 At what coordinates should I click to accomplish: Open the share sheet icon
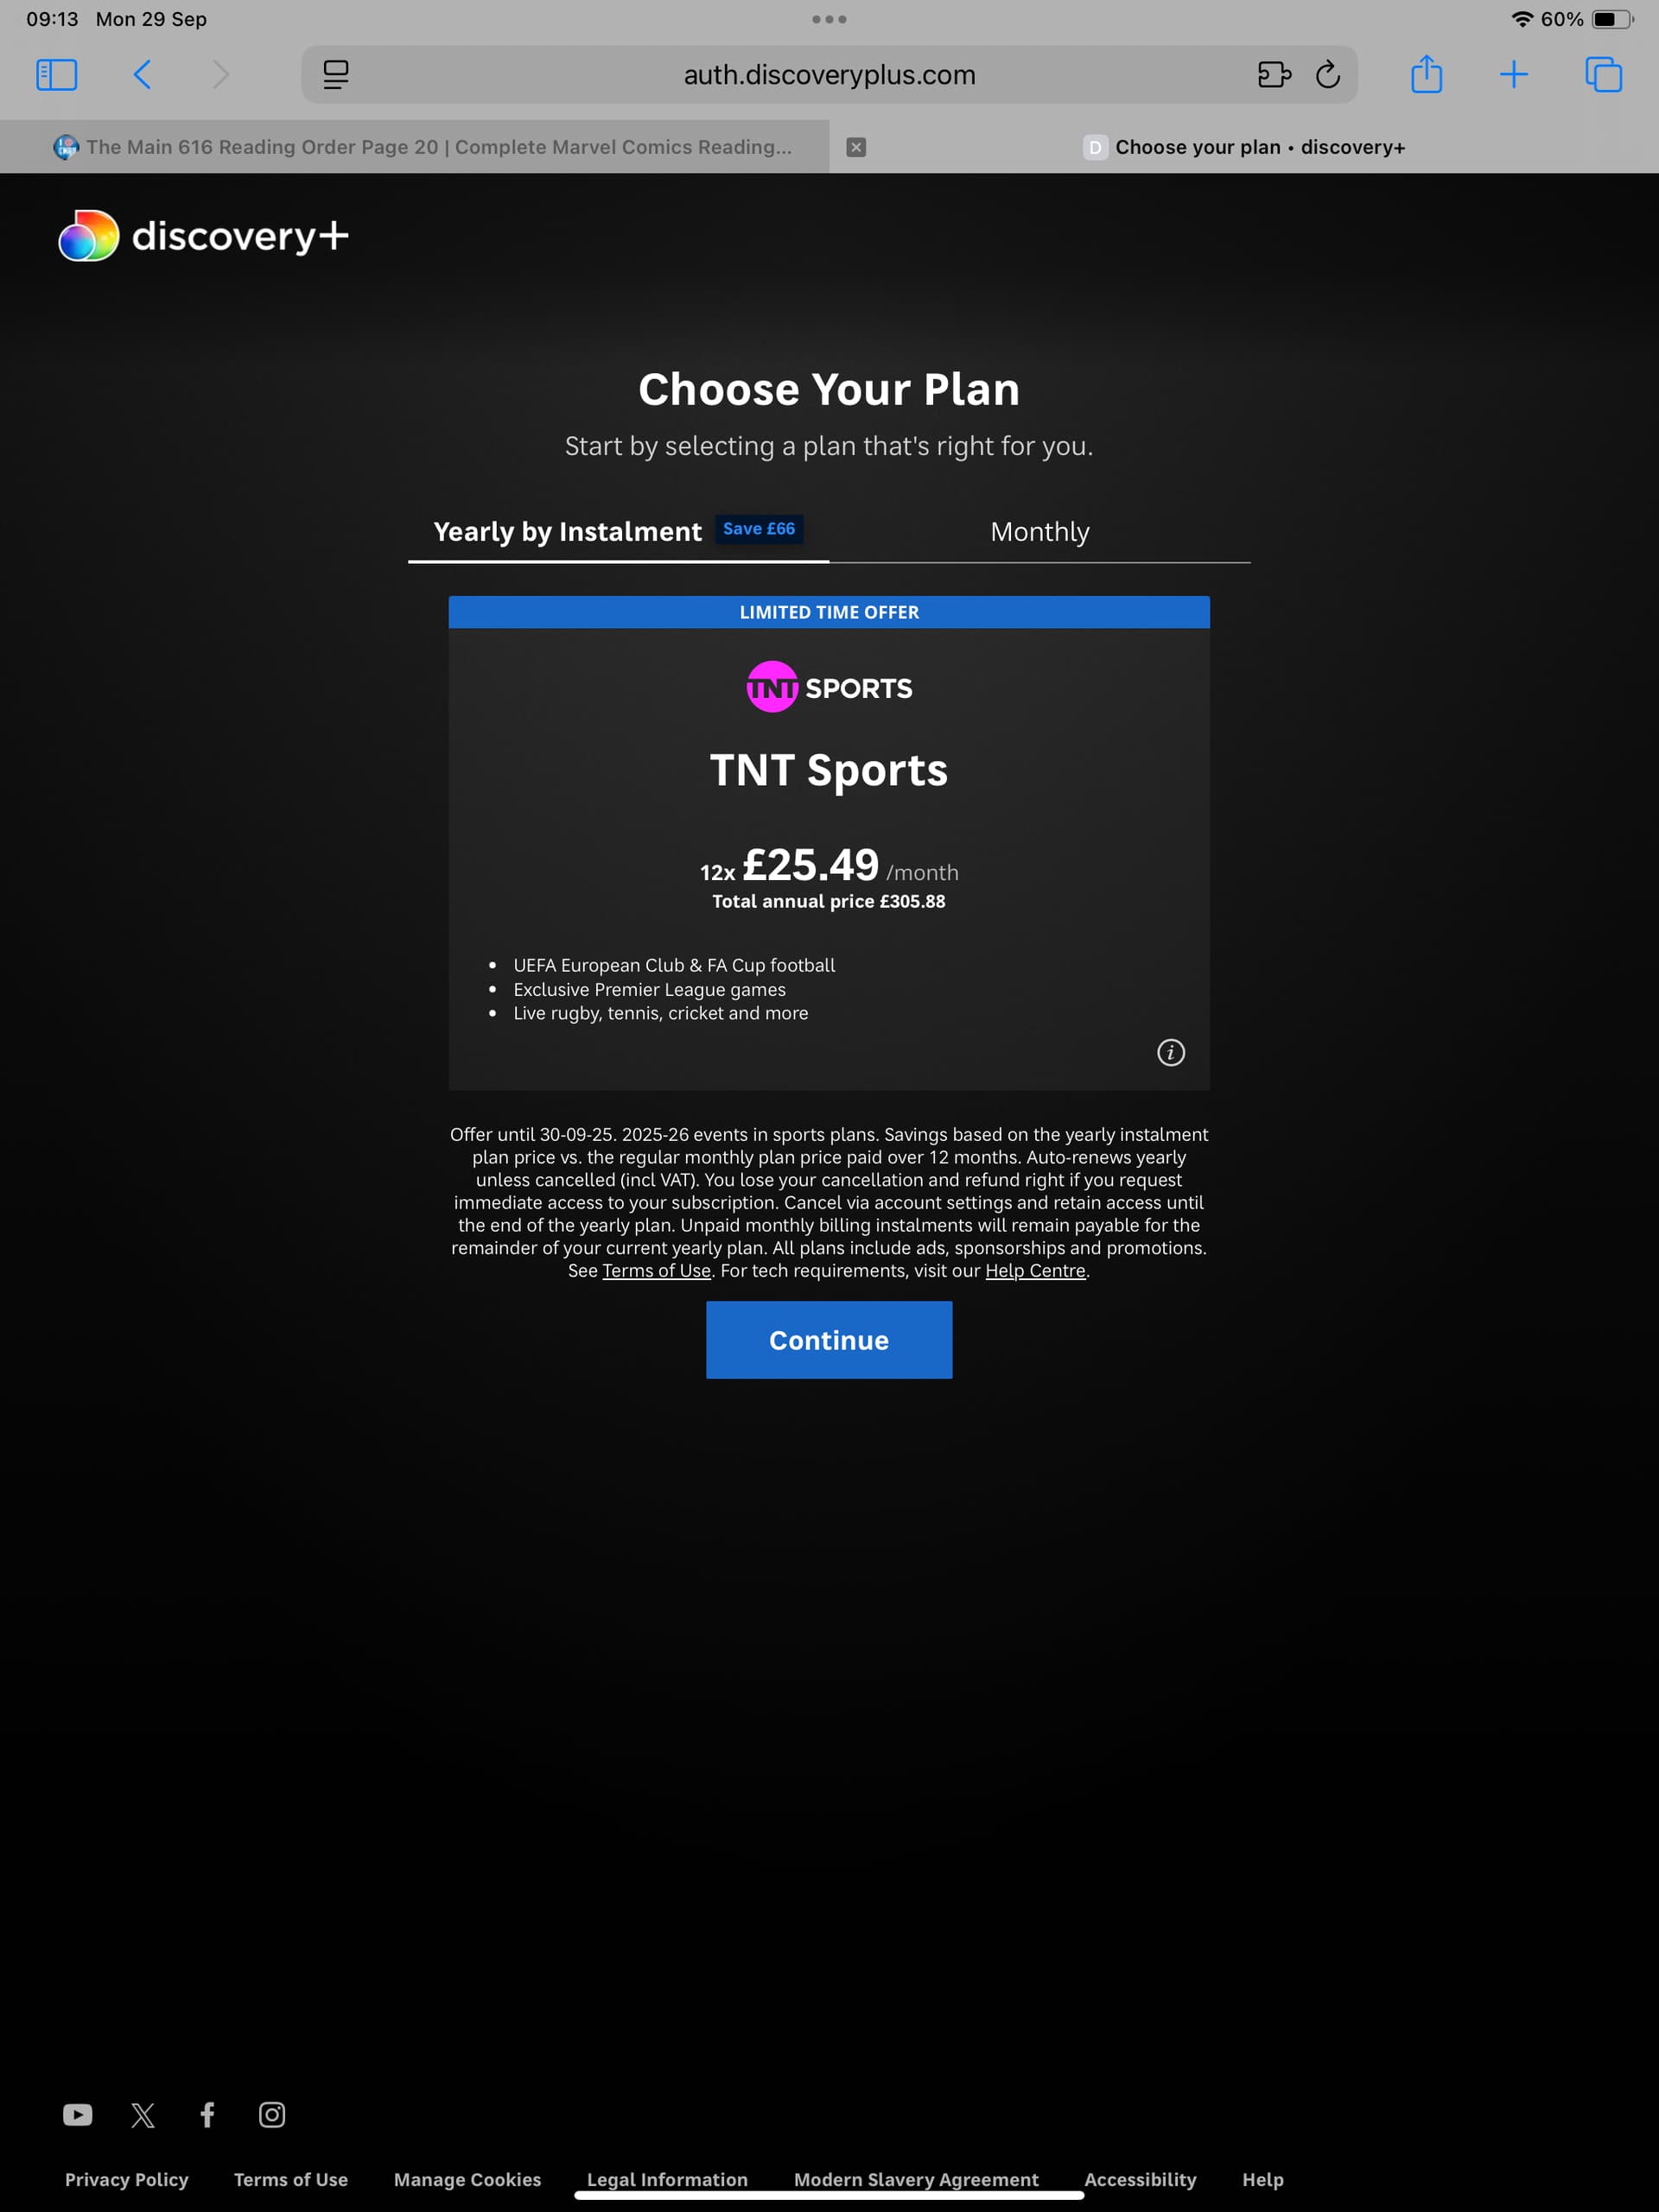1426,75
